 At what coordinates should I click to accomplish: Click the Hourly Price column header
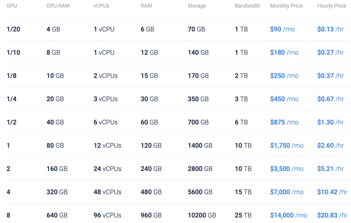click(x=332, y=6)
